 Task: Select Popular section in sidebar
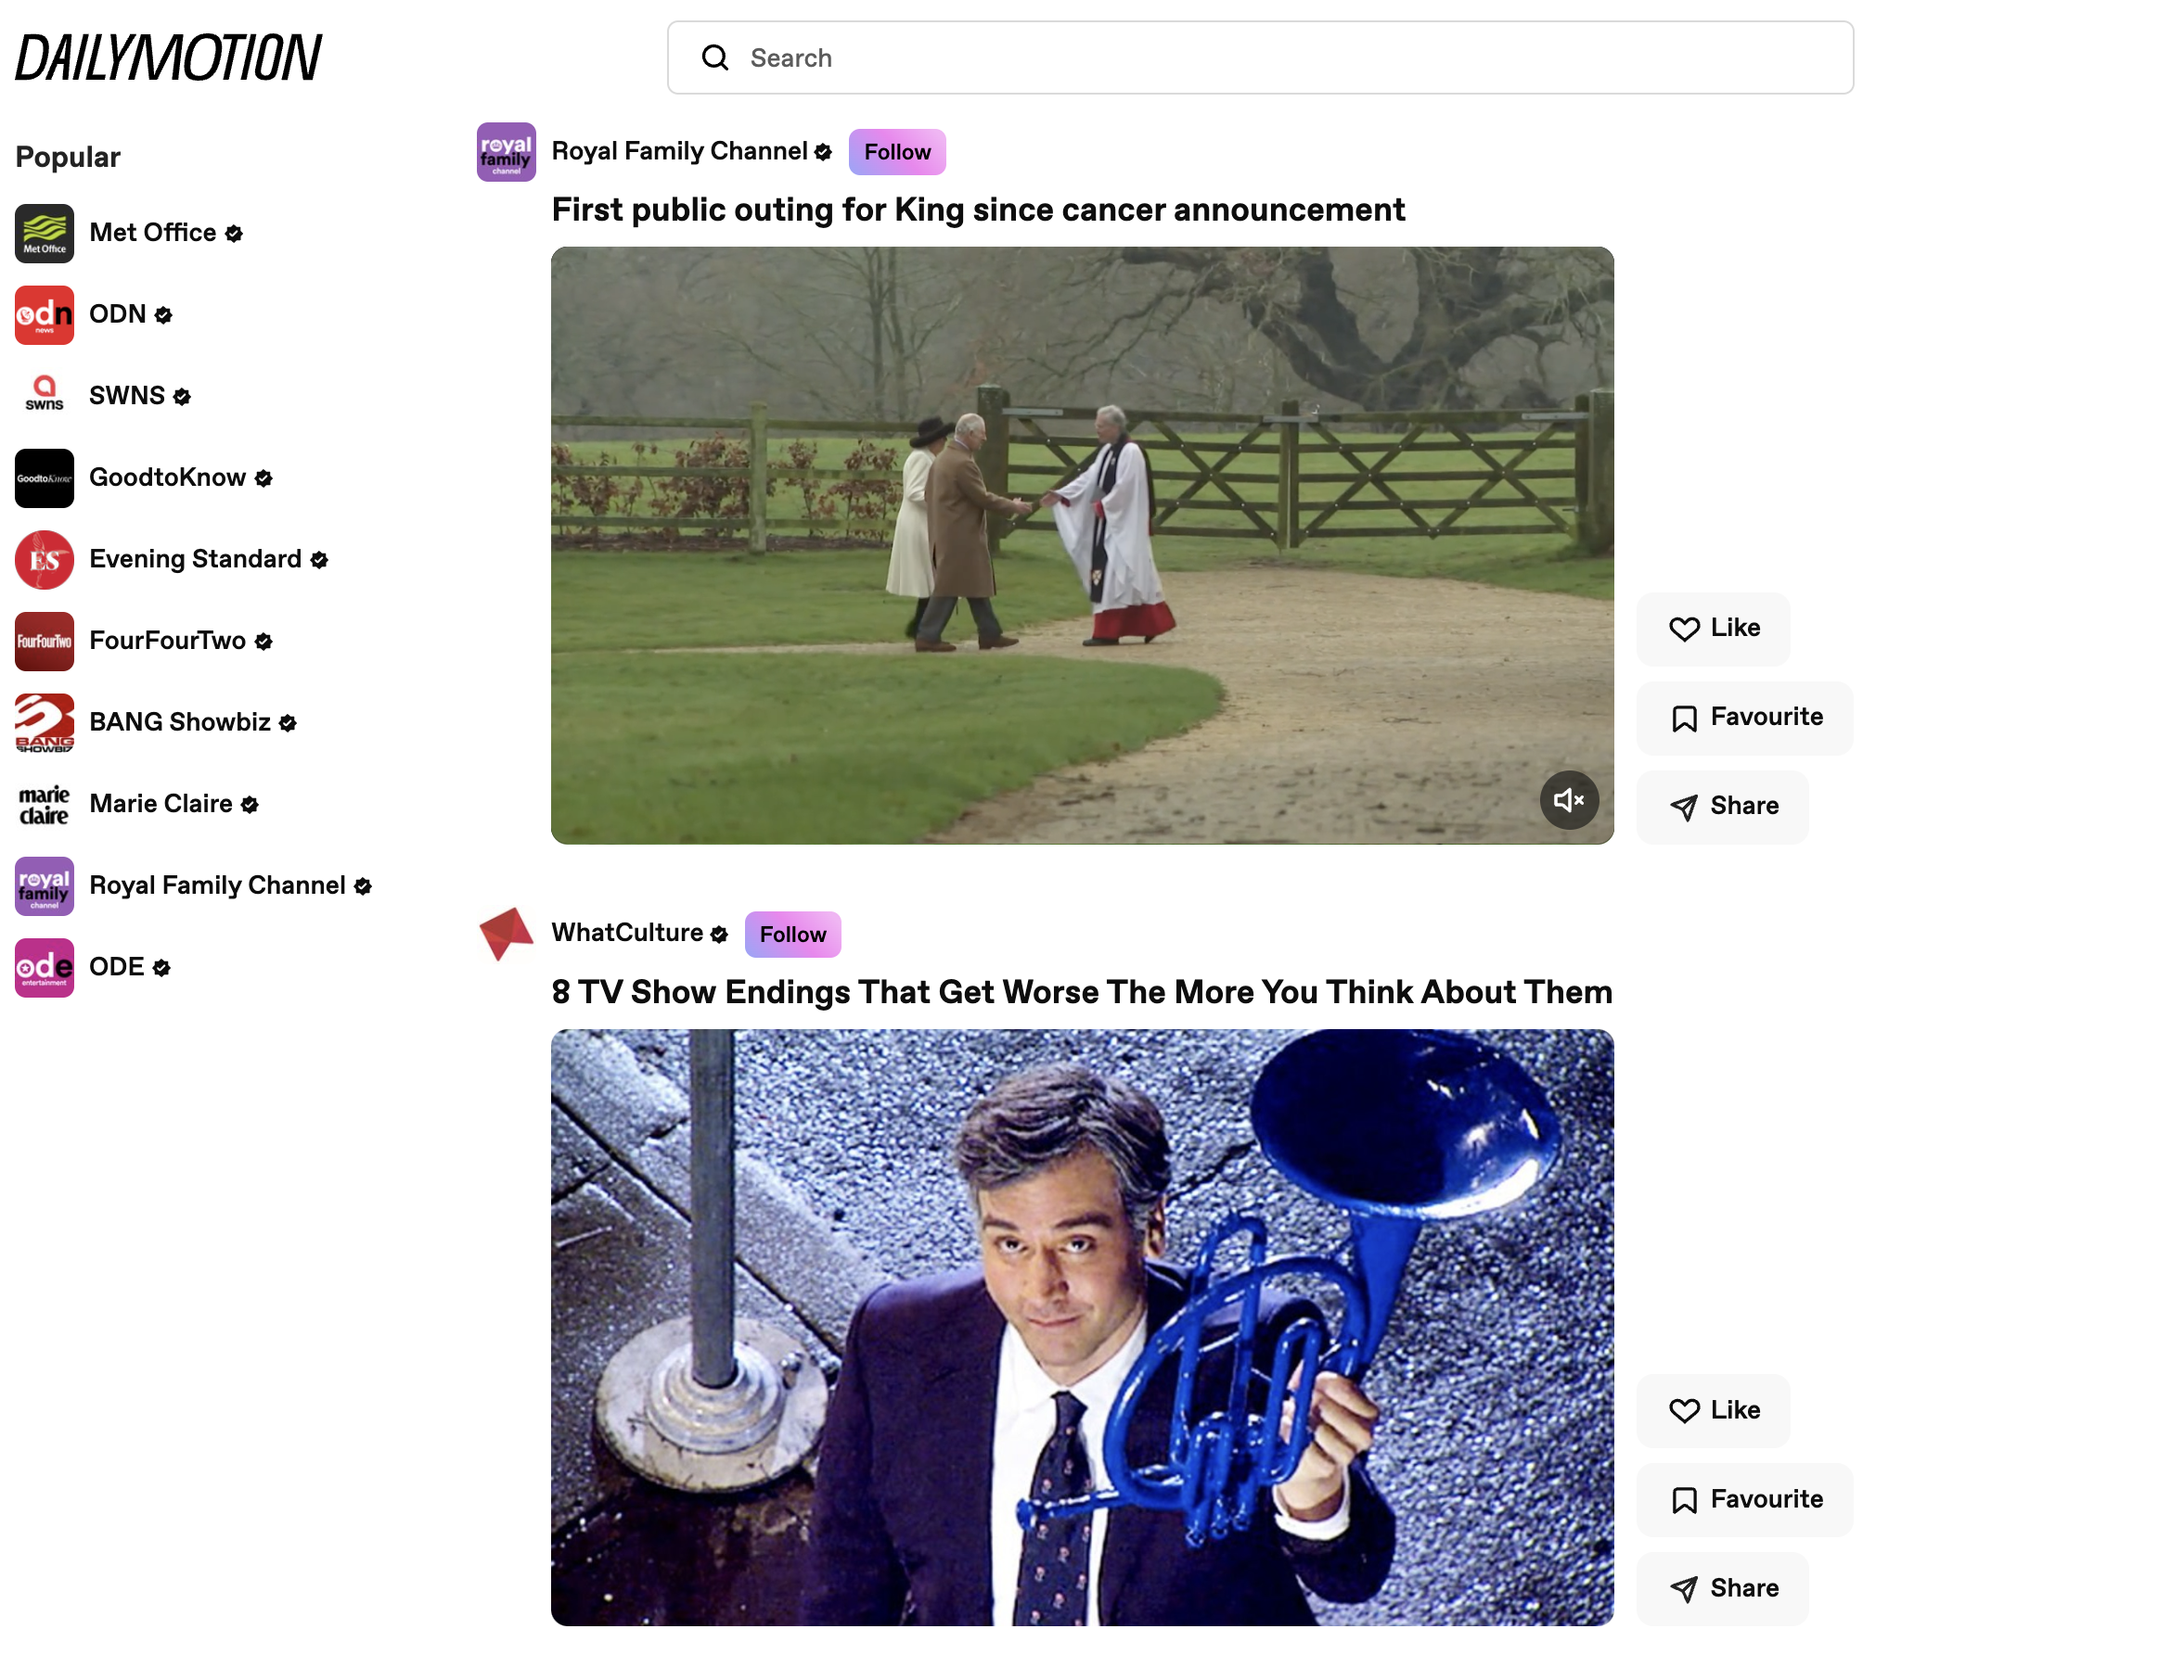tap(65, 159)
